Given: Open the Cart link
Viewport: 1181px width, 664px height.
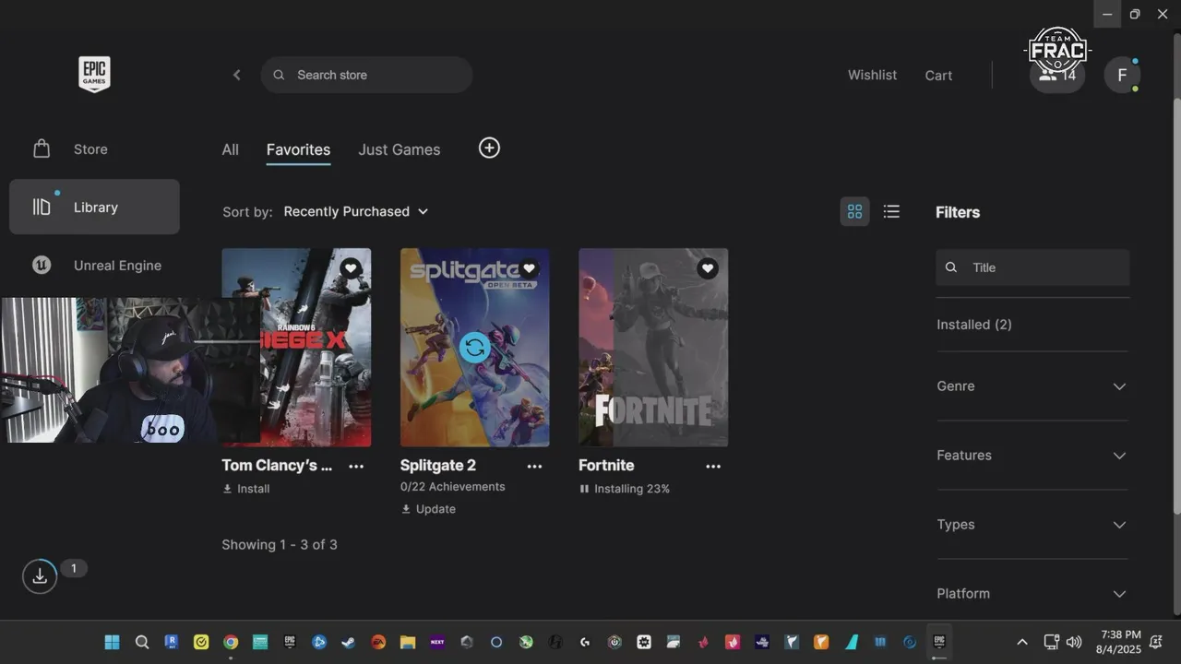Looking at the screenshot, I should [x=938, y=76].
